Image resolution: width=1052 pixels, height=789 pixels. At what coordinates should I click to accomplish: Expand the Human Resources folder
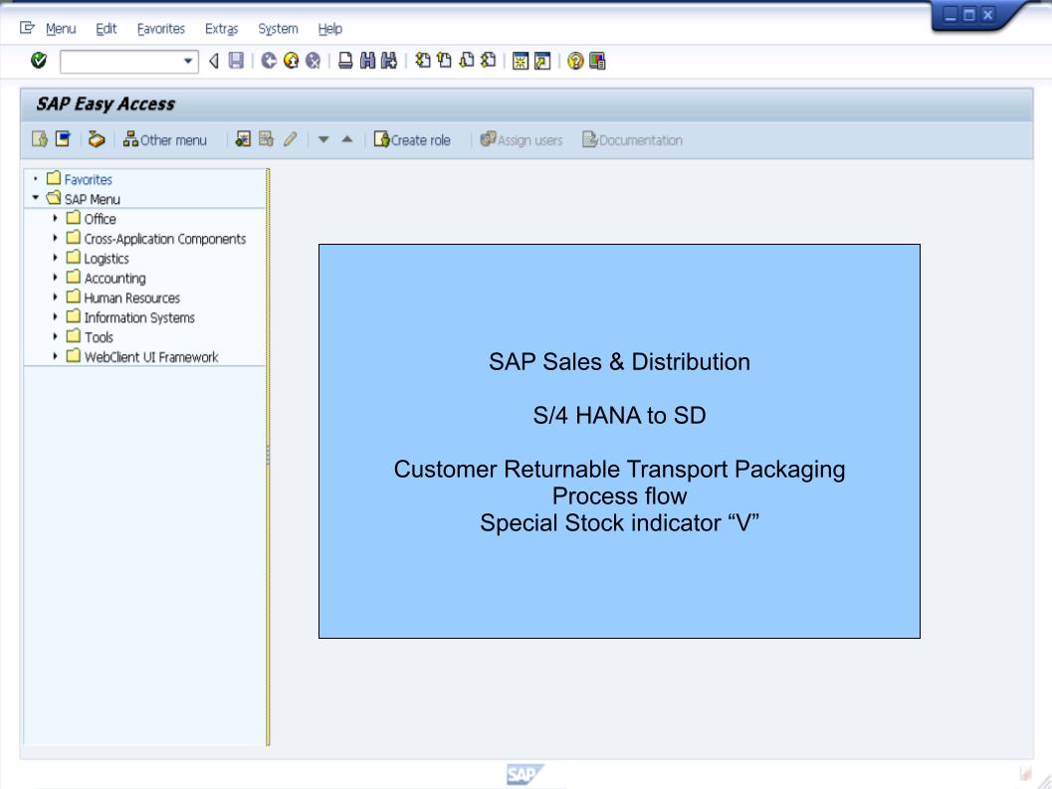[x=55, y=297]
